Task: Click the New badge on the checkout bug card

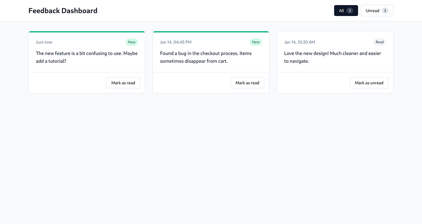Action: tap(256, 42)
